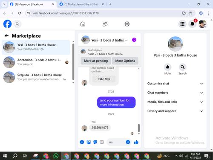Viewport: 213px width, 160px height.
Task: Open Chrome three-dot menu
Action: tap(208, 13)
